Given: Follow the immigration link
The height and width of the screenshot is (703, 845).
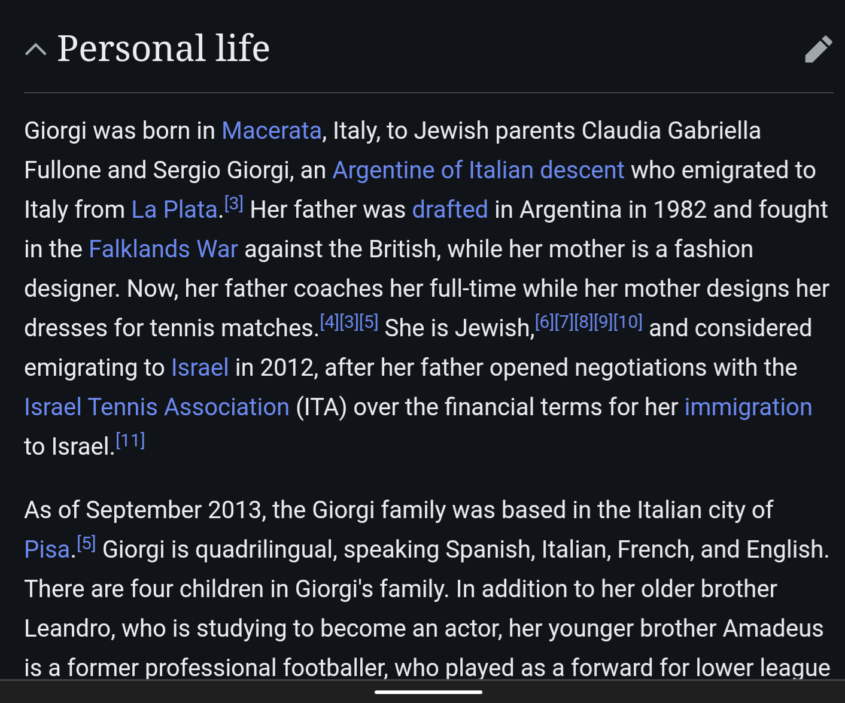Looking at the screenshot, I should coord(748,407).
